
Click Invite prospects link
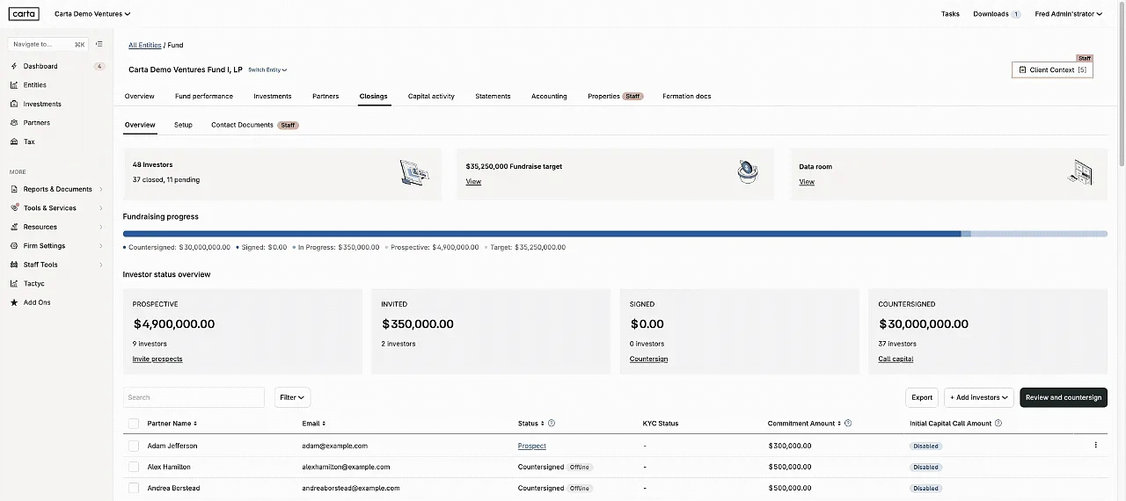(157, 359)
